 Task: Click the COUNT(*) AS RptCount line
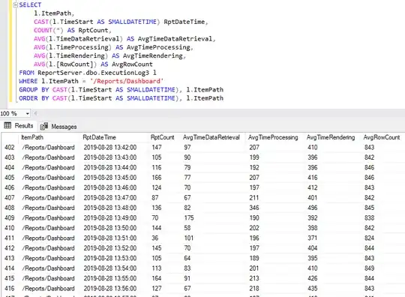(x=73, y=31)
